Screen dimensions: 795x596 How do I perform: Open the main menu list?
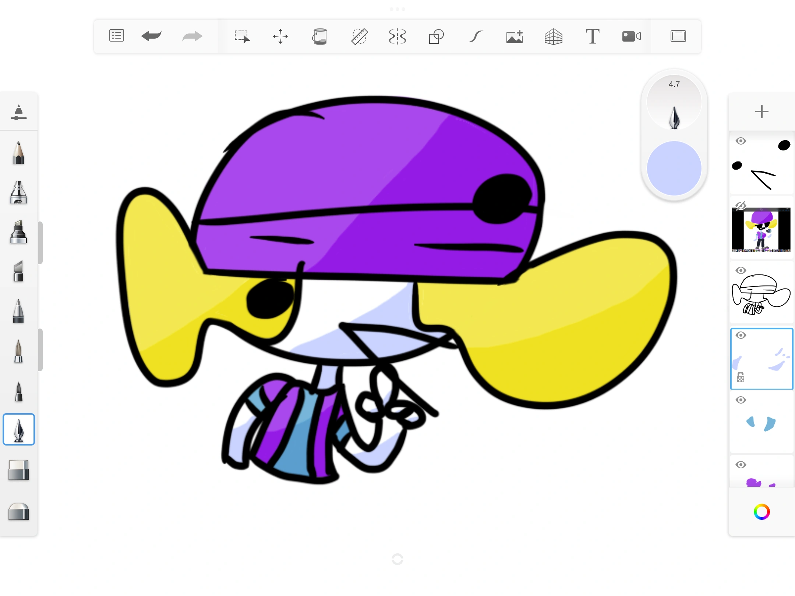click(x=117, y=36)
